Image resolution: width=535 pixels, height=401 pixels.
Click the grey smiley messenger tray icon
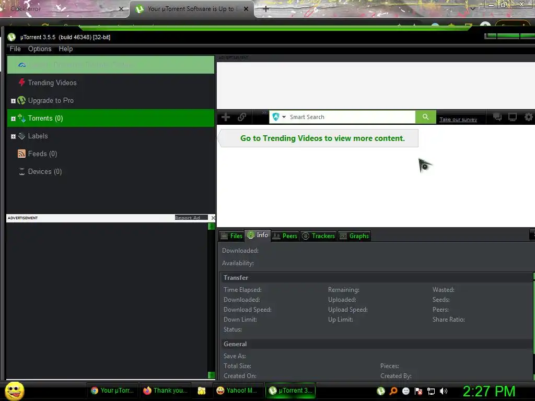(405, 391)
